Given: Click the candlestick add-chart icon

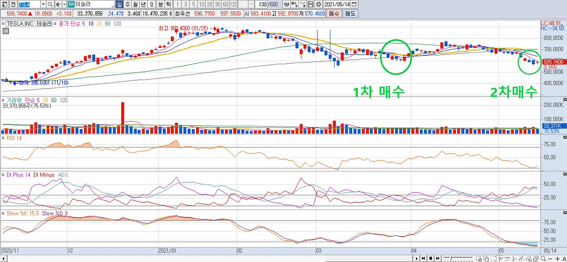Looking at the screenshot, I should [x=295, y=4].
